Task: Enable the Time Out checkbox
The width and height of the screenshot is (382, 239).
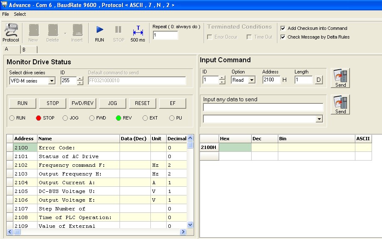Action: coord(249,37)
